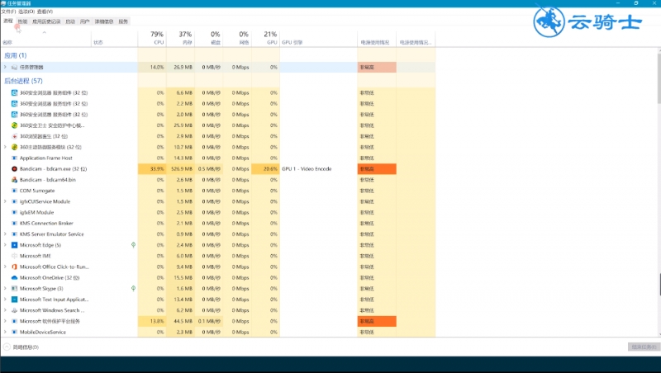The height and width of the screenshot is (373, 661).
Task: Click the Application Frame Host icon
Action: [14, 158]
